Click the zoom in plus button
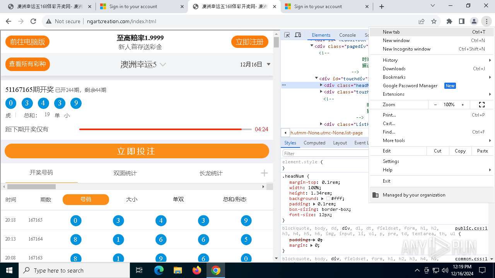This screenshot has height=278, width=495. point(463,105)
